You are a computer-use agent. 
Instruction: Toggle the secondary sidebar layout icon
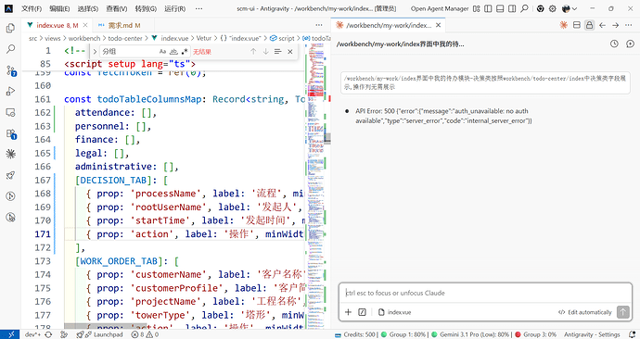pos(512,8)
